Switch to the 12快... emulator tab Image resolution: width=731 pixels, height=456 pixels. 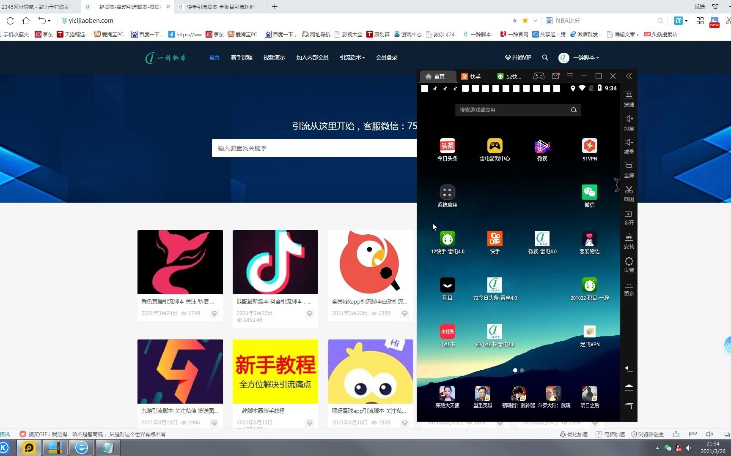click(x=509, y=76)
